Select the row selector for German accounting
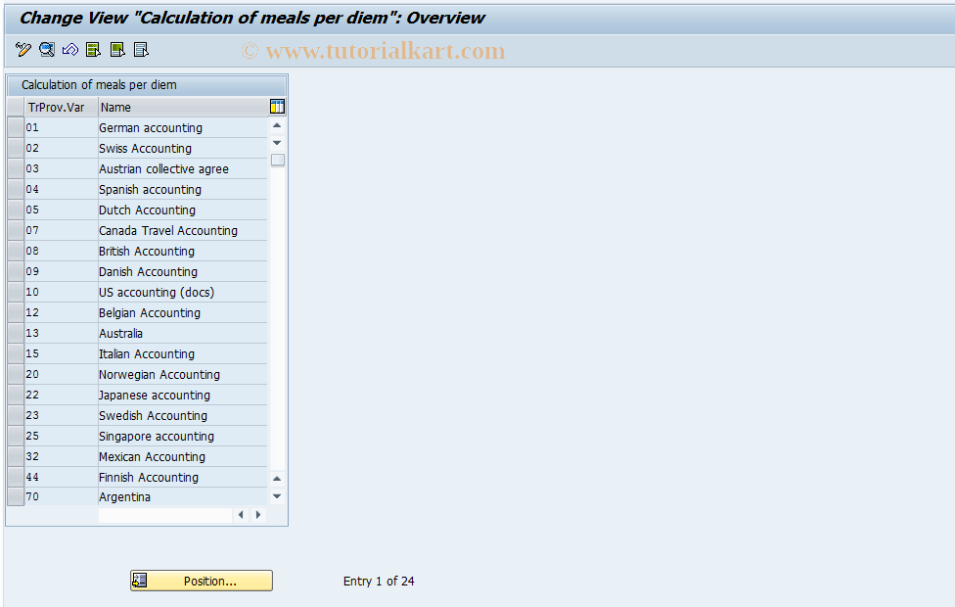The image size is (955, 607). click(x=16, y=127)
